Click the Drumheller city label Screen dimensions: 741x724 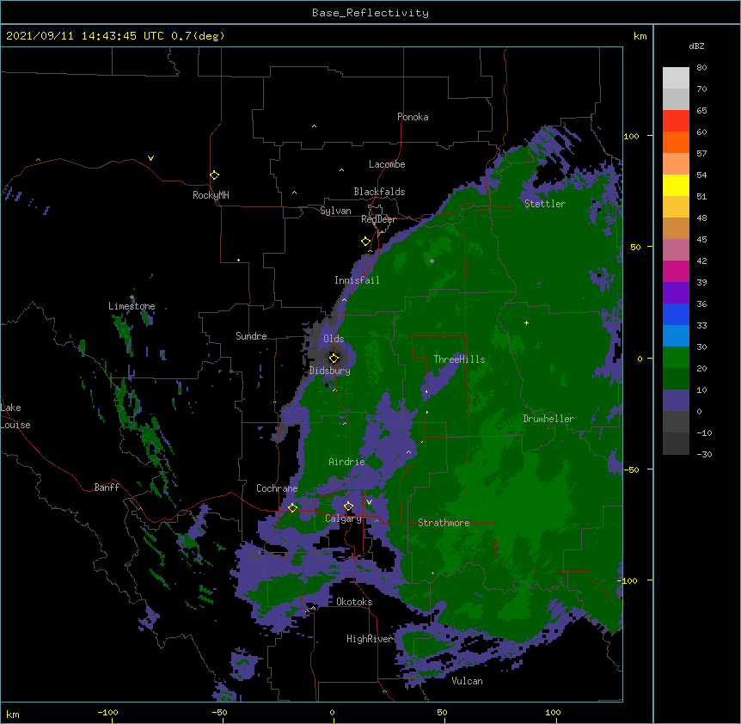pyautogui.click(x=548, y=419)
